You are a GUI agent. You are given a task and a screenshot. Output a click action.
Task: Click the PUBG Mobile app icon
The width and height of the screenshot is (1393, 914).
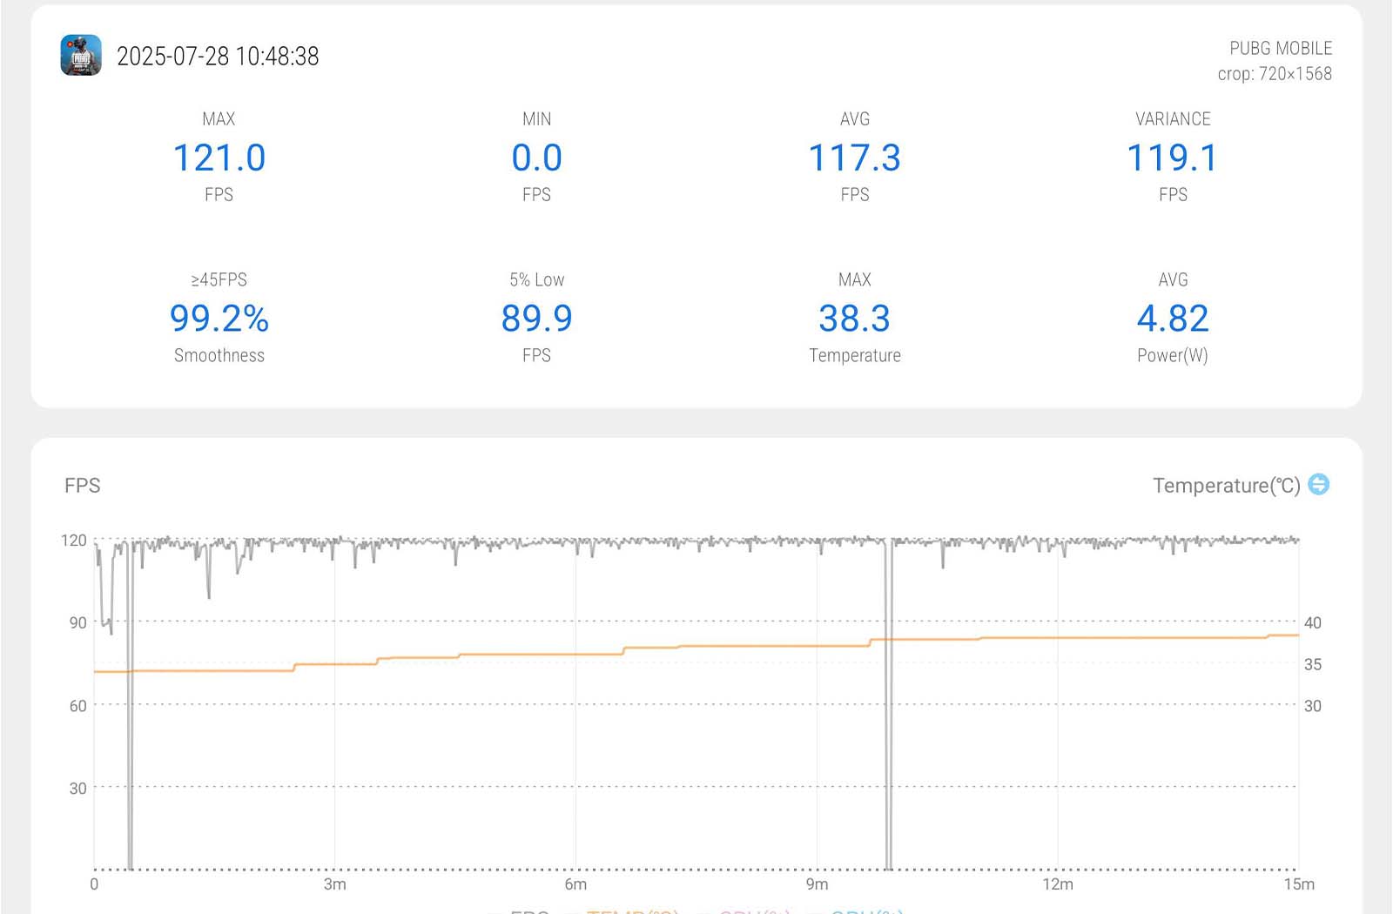81,56
